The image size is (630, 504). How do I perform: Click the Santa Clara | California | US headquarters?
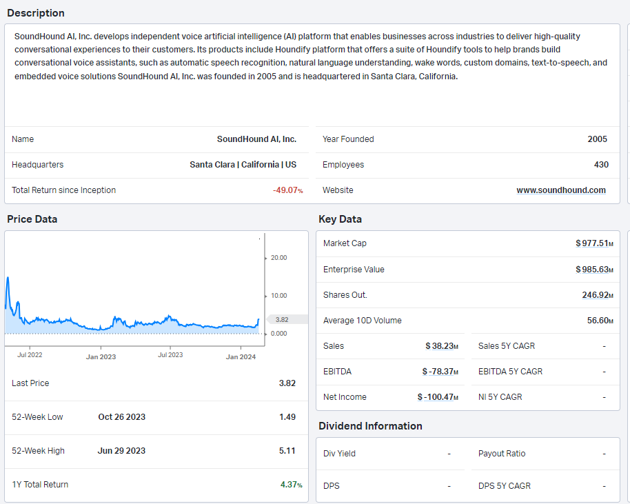[x=243, y=164]
